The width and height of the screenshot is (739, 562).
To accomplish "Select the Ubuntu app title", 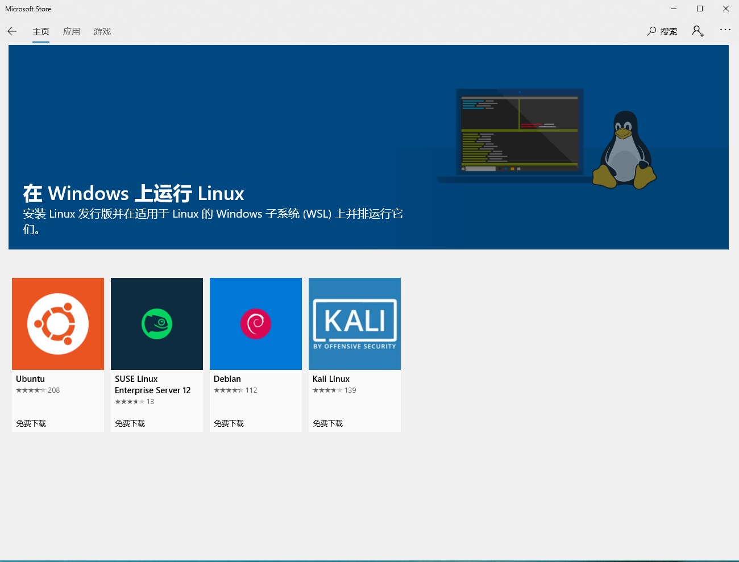I will tap(30, 379).
